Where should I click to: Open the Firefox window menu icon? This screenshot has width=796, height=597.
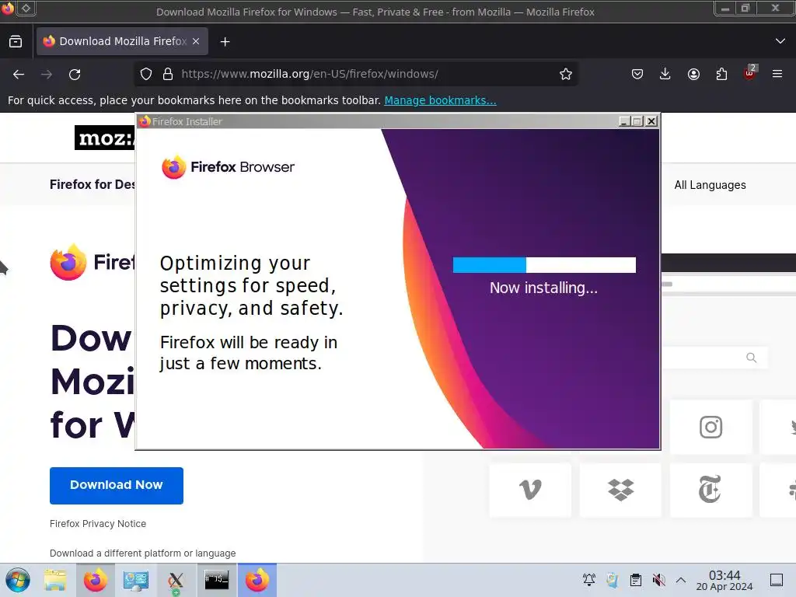pos(7,8)
